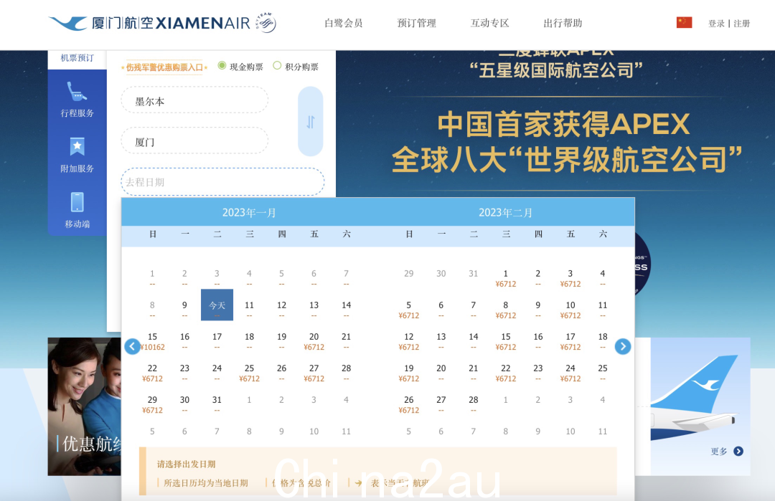Switch to 机票预订 tab
The image size is (775, 501).
pos(77,58)
